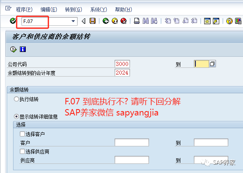Click the Customize Local Layout icon
Screen dimensions: 243x173
point(238,21)
